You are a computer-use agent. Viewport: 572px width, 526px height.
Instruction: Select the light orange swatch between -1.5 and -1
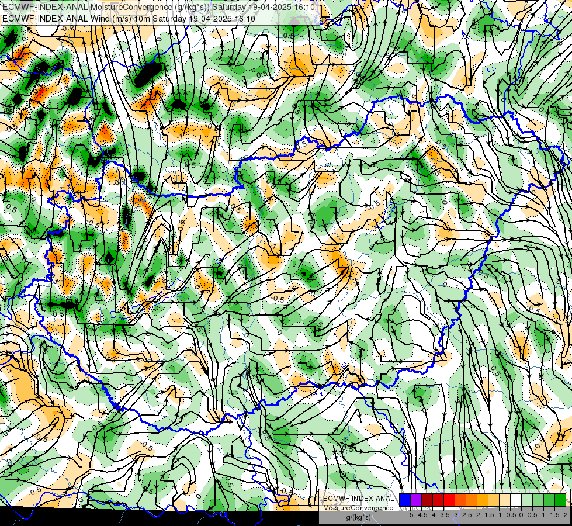(x=494, y=500)
